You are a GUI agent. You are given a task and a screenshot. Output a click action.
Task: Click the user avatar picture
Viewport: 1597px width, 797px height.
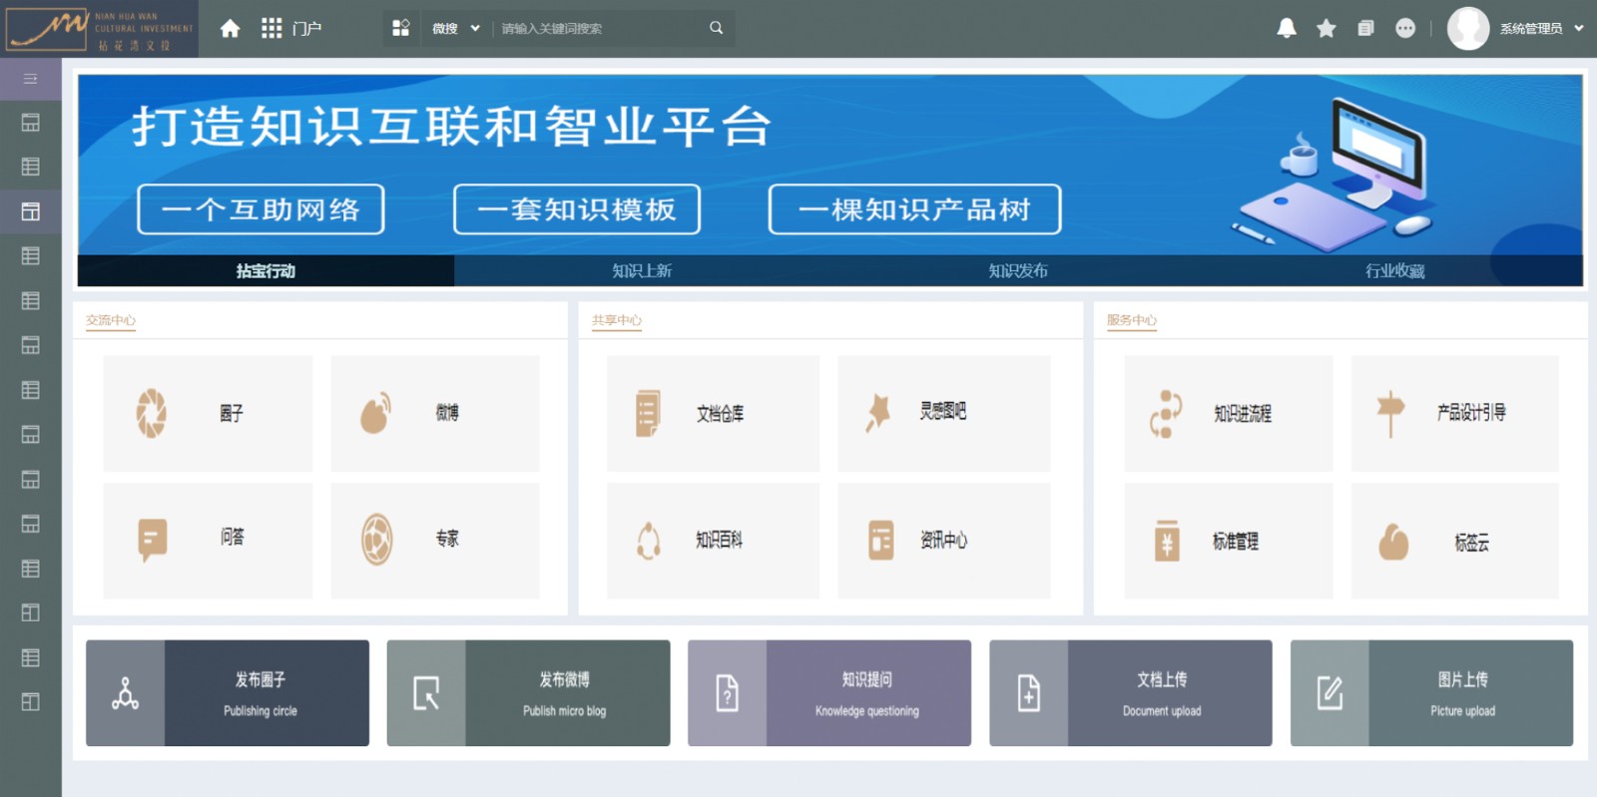[1468, 28]
